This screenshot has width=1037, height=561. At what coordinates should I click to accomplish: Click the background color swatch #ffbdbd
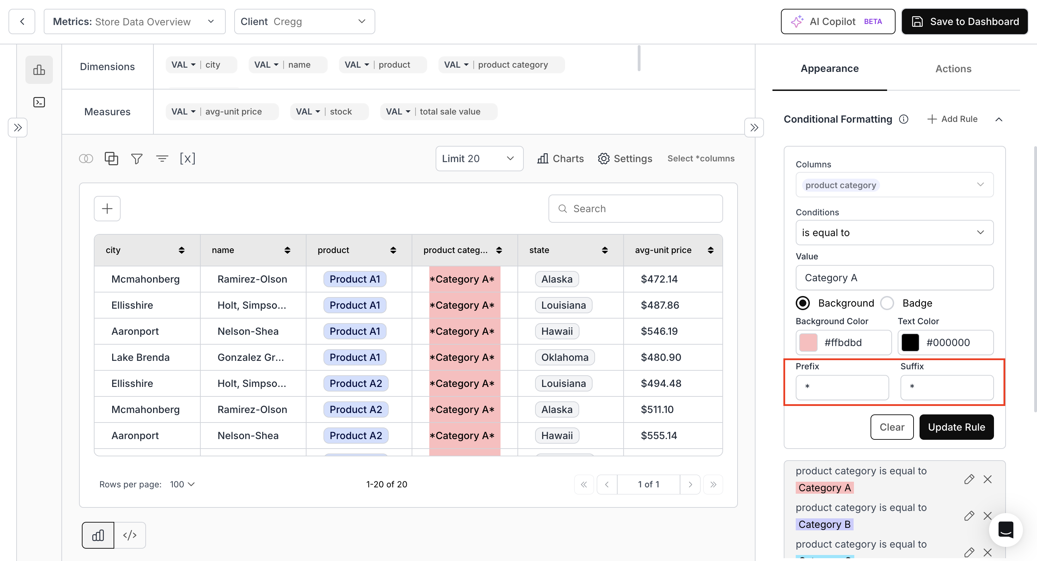[x=808, y=343]
